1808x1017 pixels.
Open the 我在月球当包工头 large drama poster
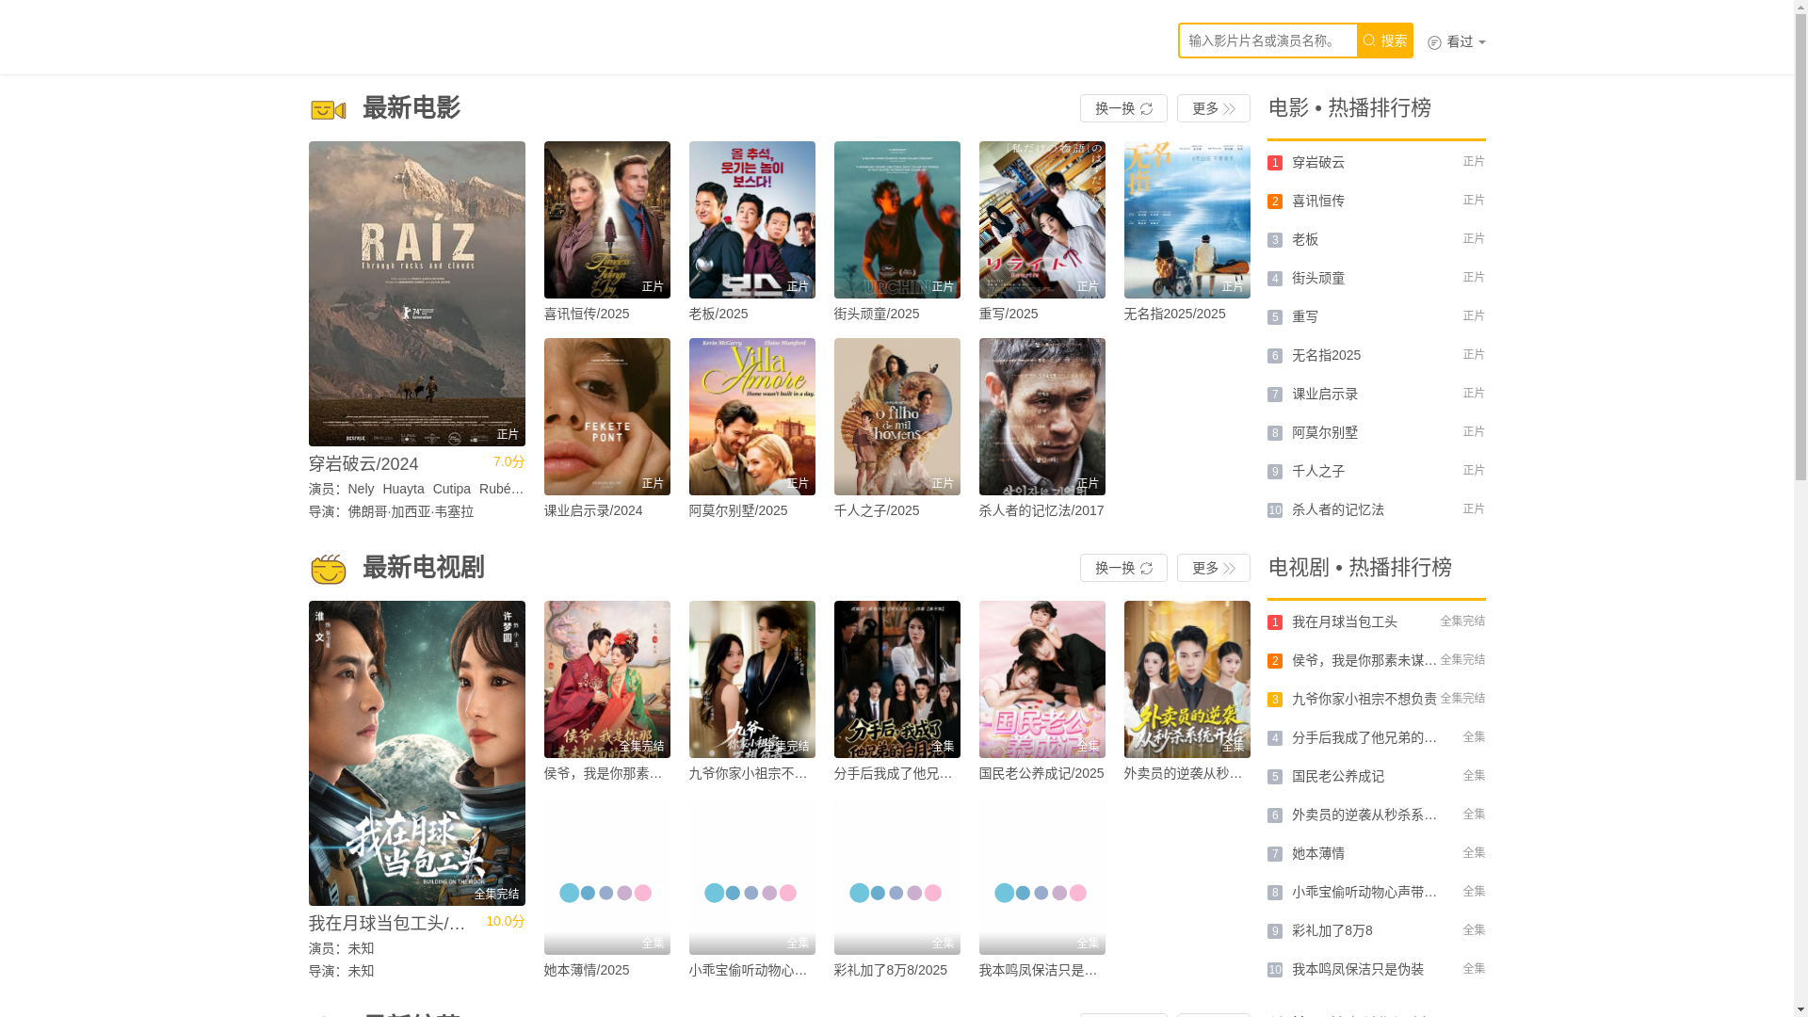(x=416, y=752)
